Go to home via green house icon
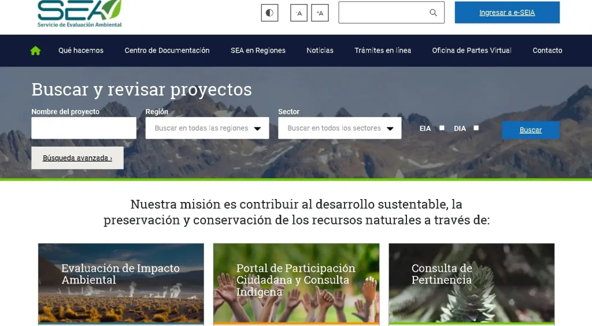The image size is (592, 326). [35, 51]
